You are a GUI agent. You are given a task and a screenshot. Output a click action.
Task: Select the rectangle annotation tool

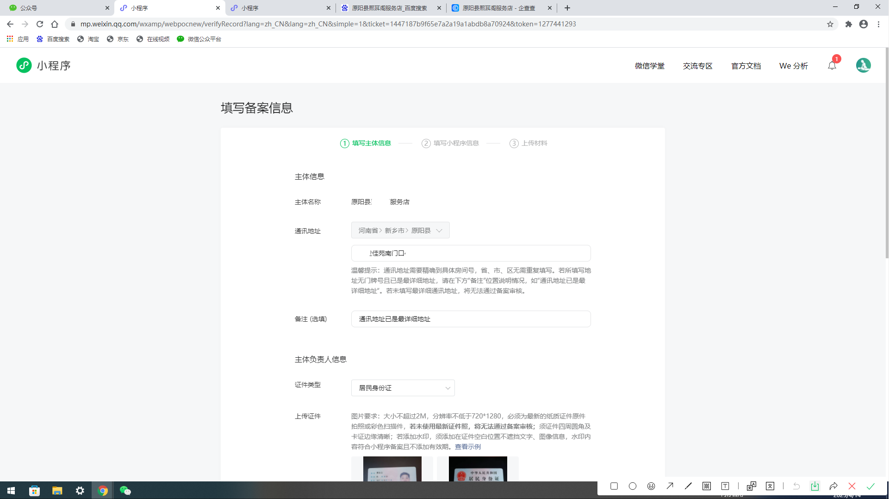click(614, 486)
